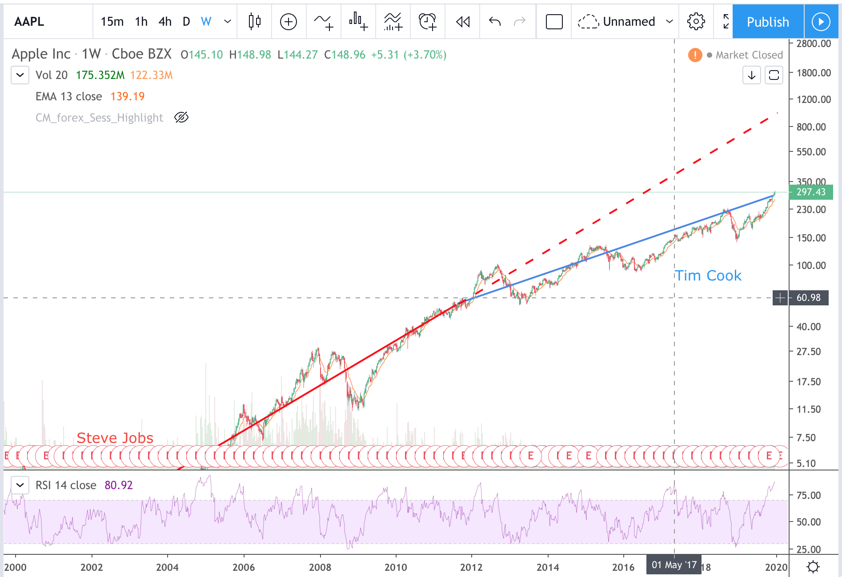The width and height of the screenshot is (842, 577).
Task: Select the D daily timeframe
Action: pos(186,21)
